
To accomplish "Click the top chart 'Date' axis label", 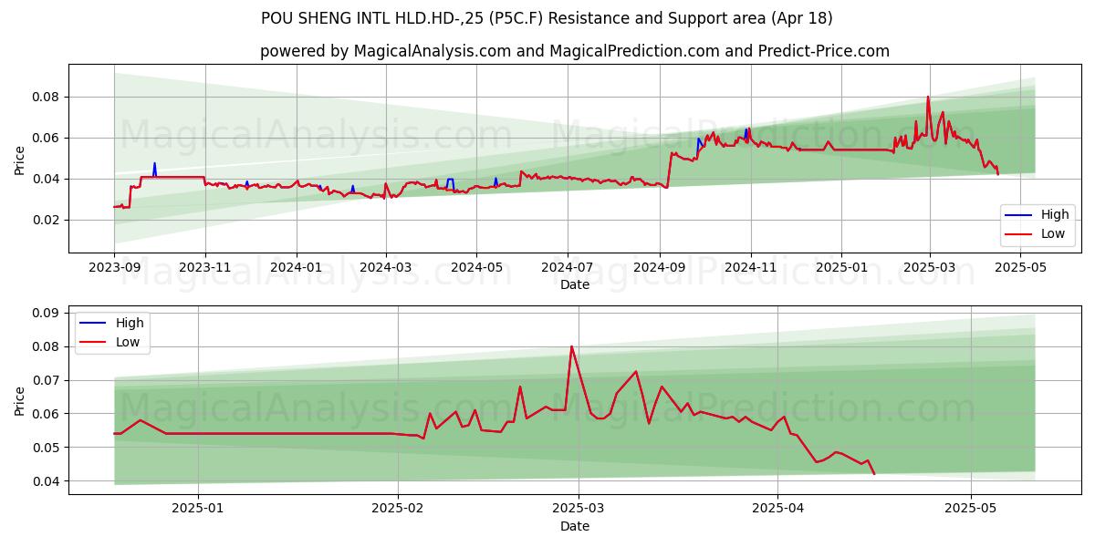I will coord(575,284).
